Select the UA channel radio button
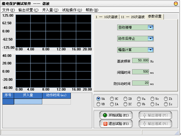This screenshot has height=136, width=181. click(98, 99)
